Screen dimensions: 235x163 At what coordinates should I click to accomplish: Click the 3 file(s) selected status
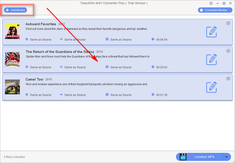pyautogui.click(x=14, y=157)
